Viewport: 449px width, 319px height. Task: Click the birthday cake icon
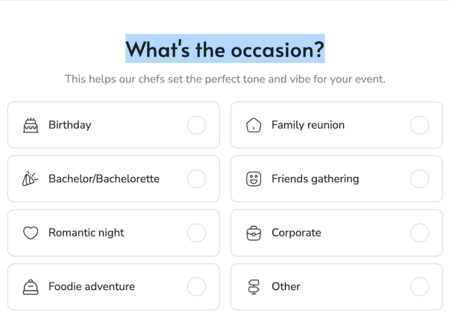[31, 125]
